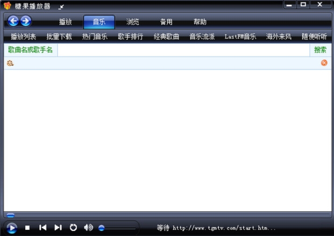Open the 浏览 tab
The image size is (334, 236).
pyautogui.click(x=133, y=22)
